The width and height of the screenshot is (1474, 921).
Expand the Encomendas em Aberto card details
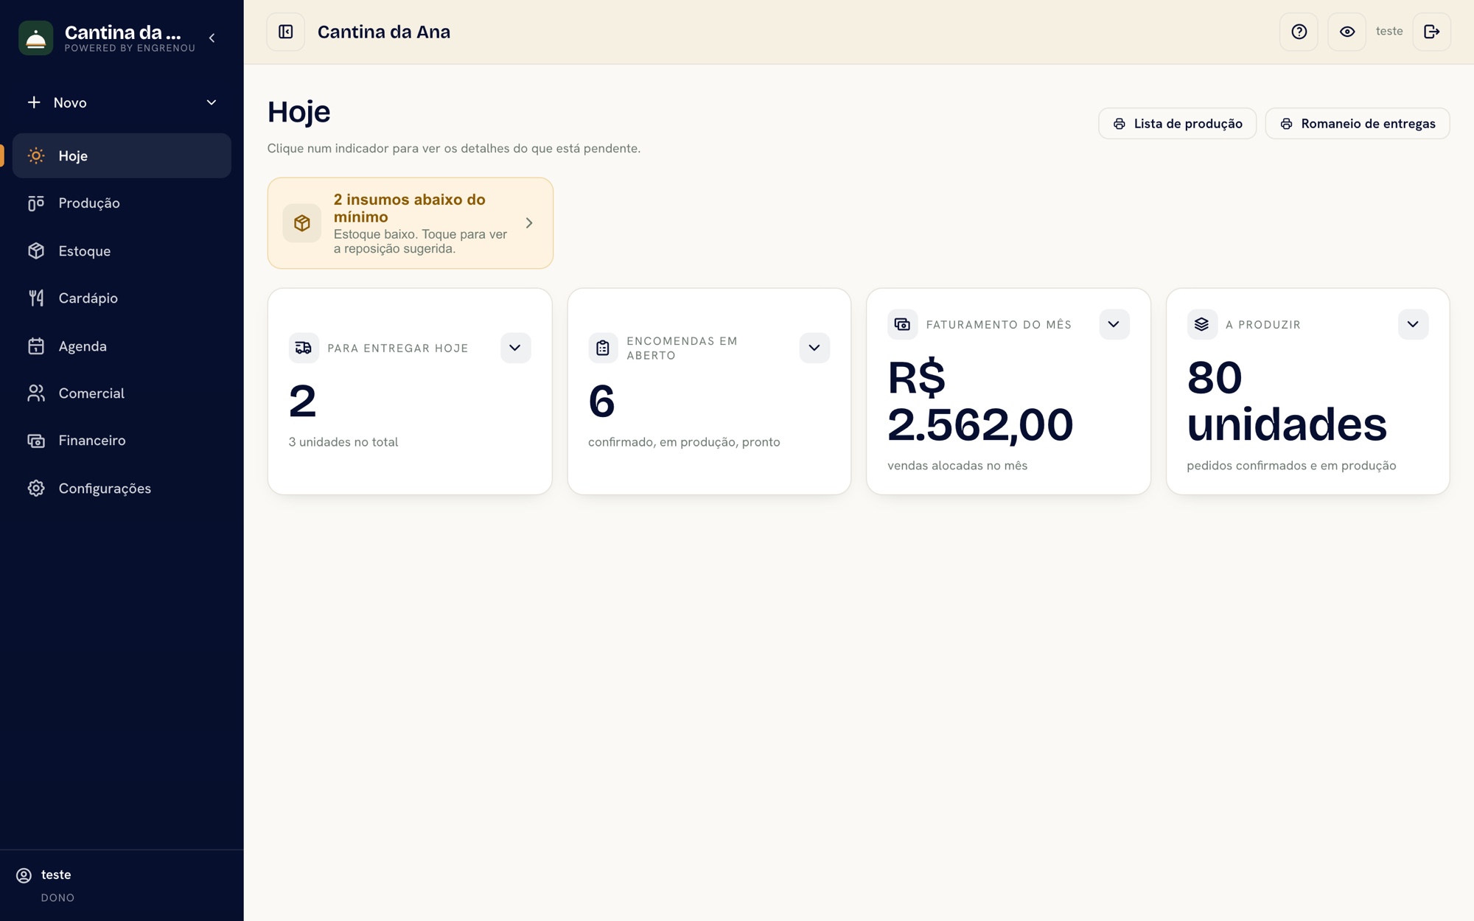[814, 348]
